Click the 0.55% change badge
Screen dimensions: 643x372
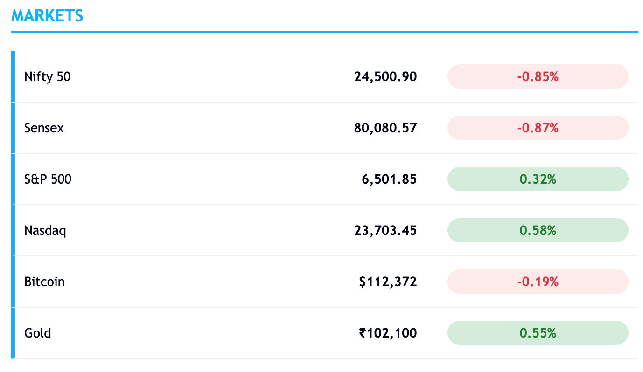[x=538, y=333]
